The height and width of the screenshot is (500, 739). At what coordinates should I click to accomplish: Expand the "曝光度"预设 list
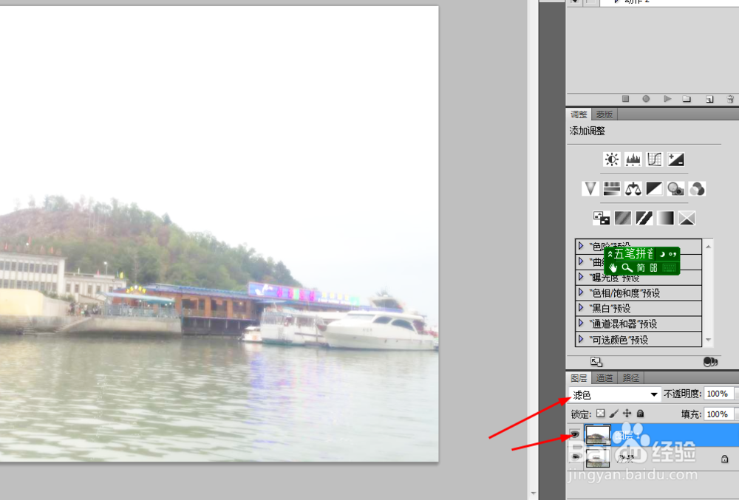581,277
